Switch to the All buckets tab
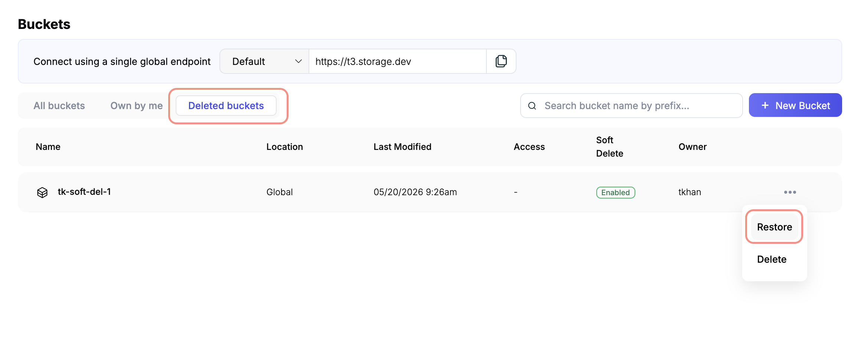This screenshot has width=854, height=354. click(x=59, y=106)
